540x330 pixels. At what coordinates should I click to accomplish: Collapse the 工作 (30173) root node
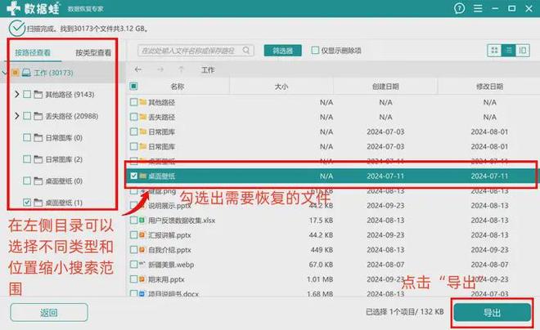click(7, 74)
